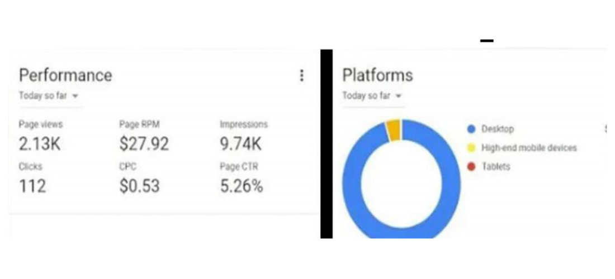
Task: Click the Page views 2.13K metric
Action: pos(40,136)
